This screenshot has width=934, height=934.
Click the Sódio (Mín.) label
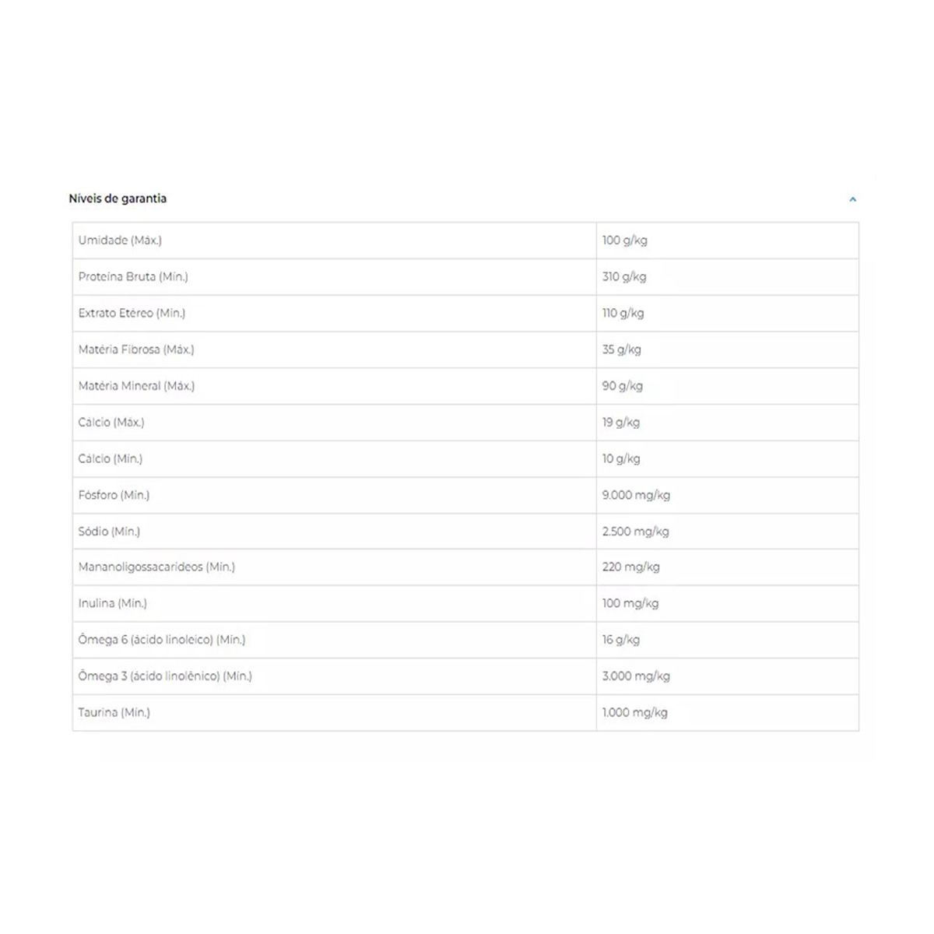[109, 532]
